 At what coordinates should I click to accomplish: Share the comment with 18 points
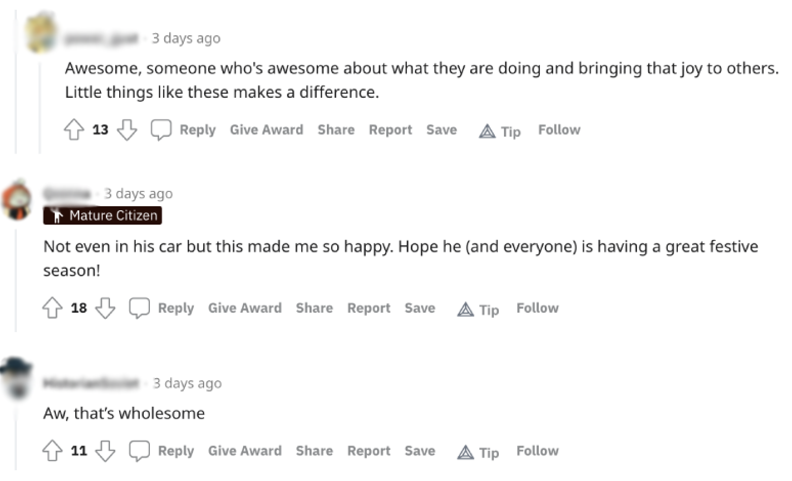pyautogui.click(x=314, y=308)
